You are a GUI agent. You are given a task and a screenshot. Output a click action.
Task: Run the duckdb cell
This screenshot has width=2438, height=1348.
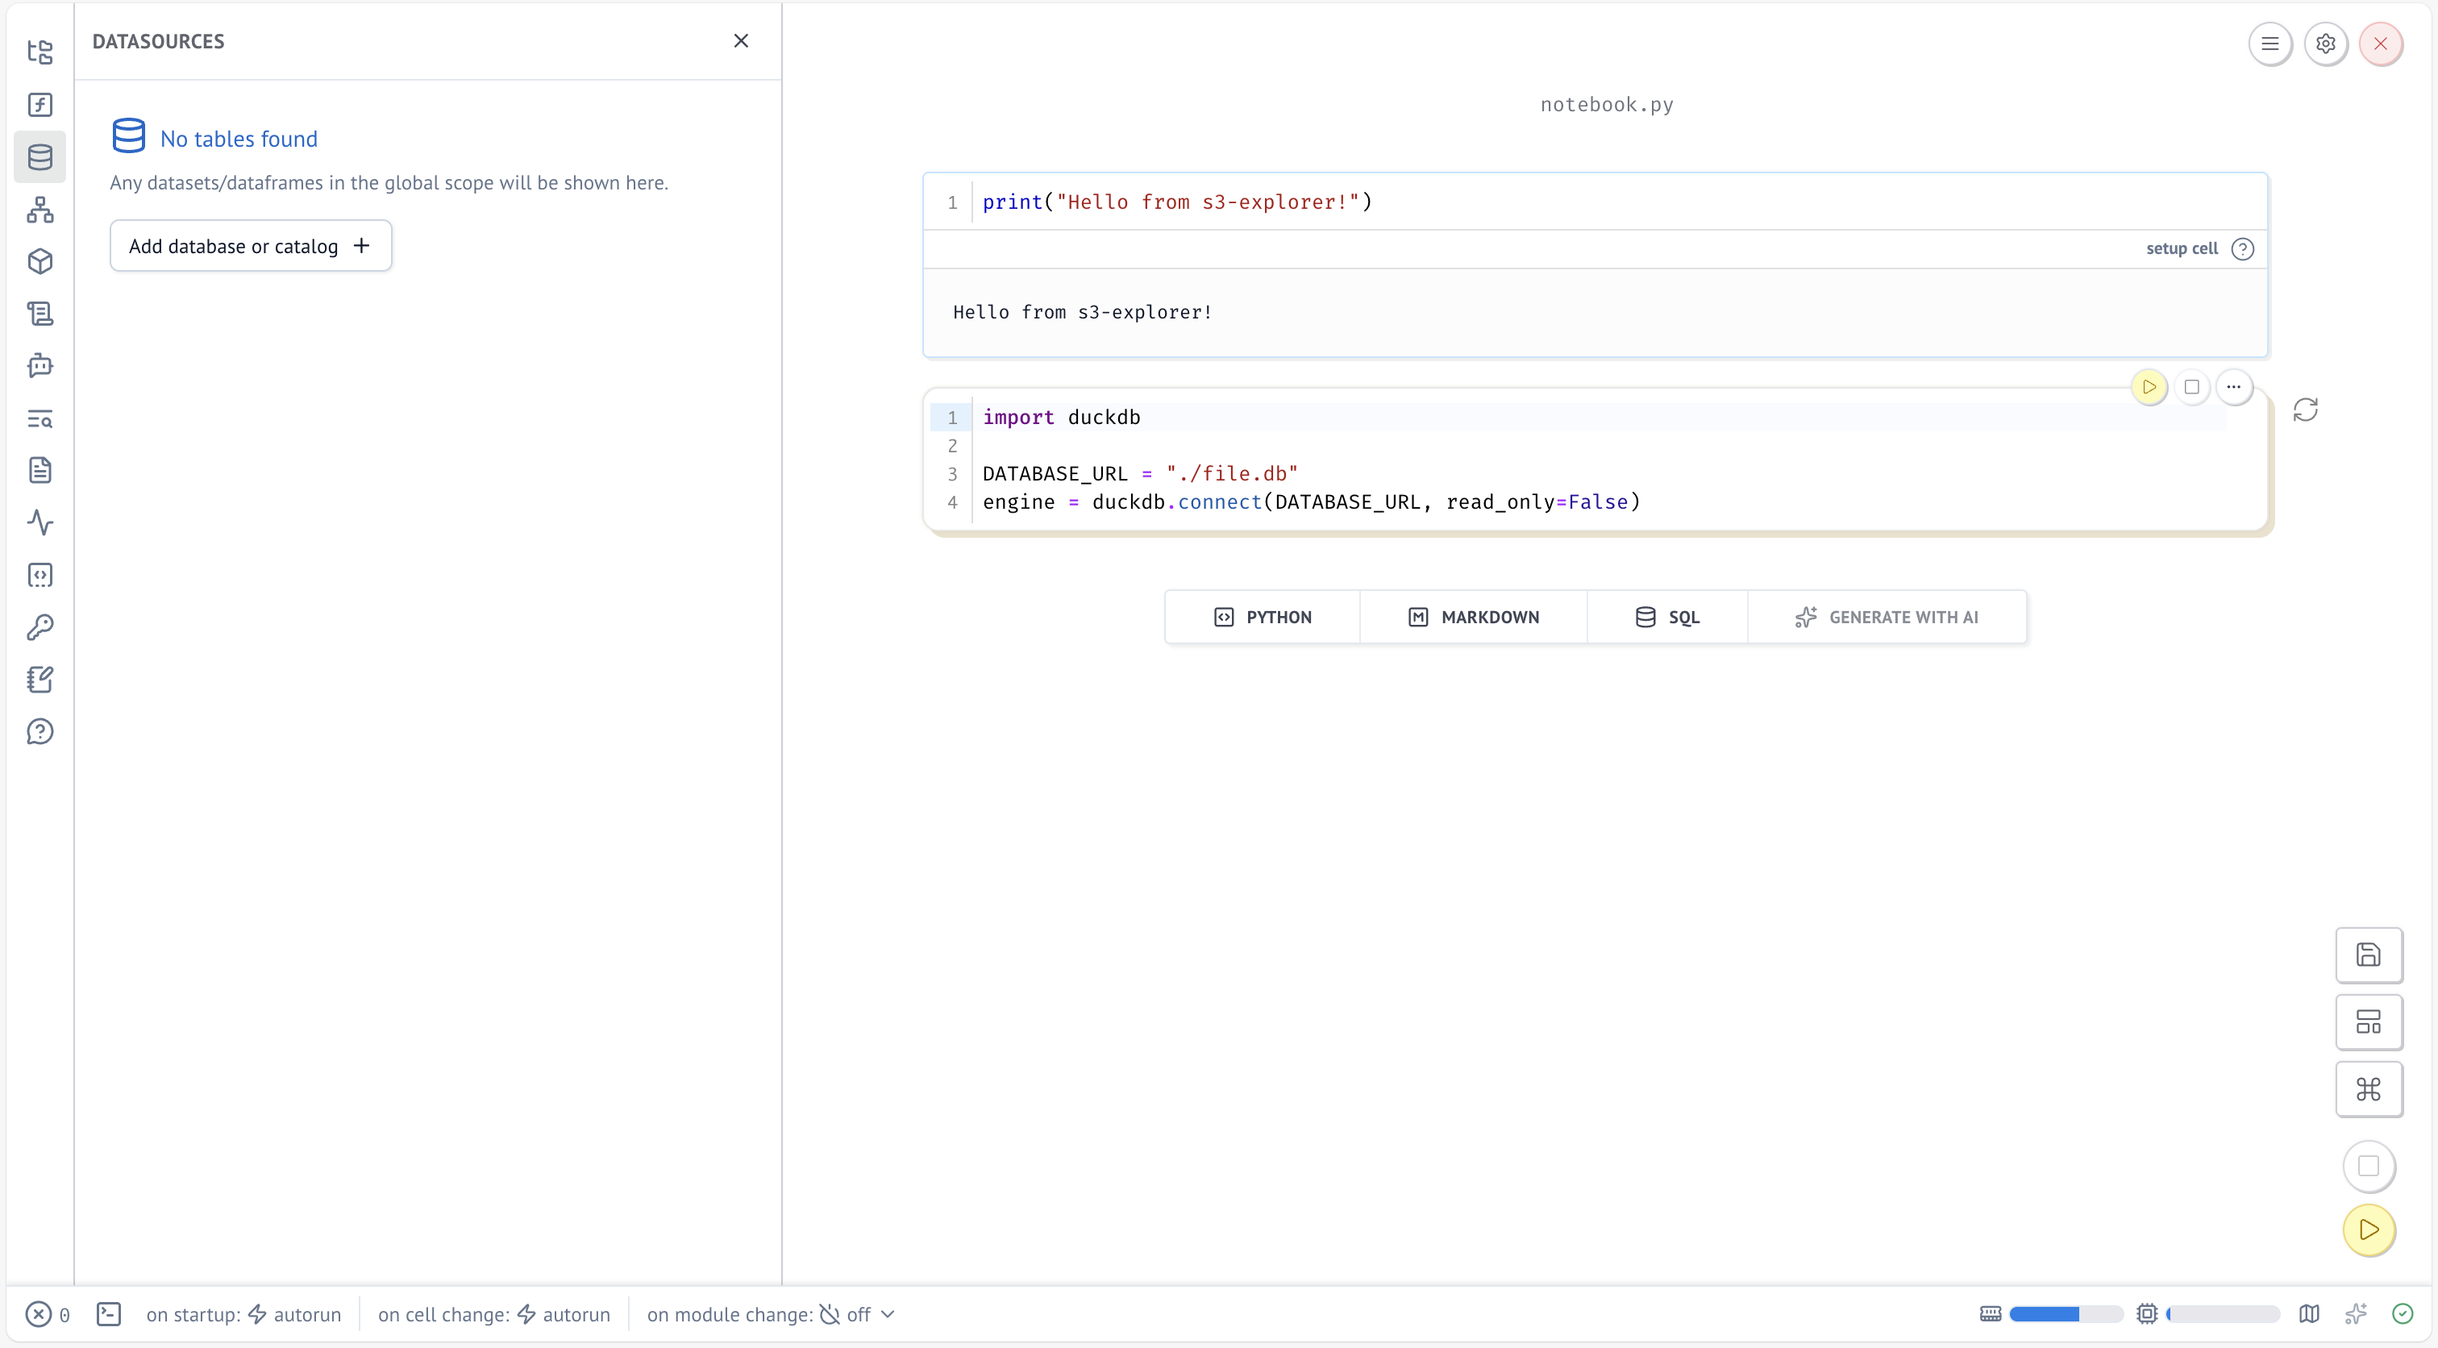point(2149,386)
